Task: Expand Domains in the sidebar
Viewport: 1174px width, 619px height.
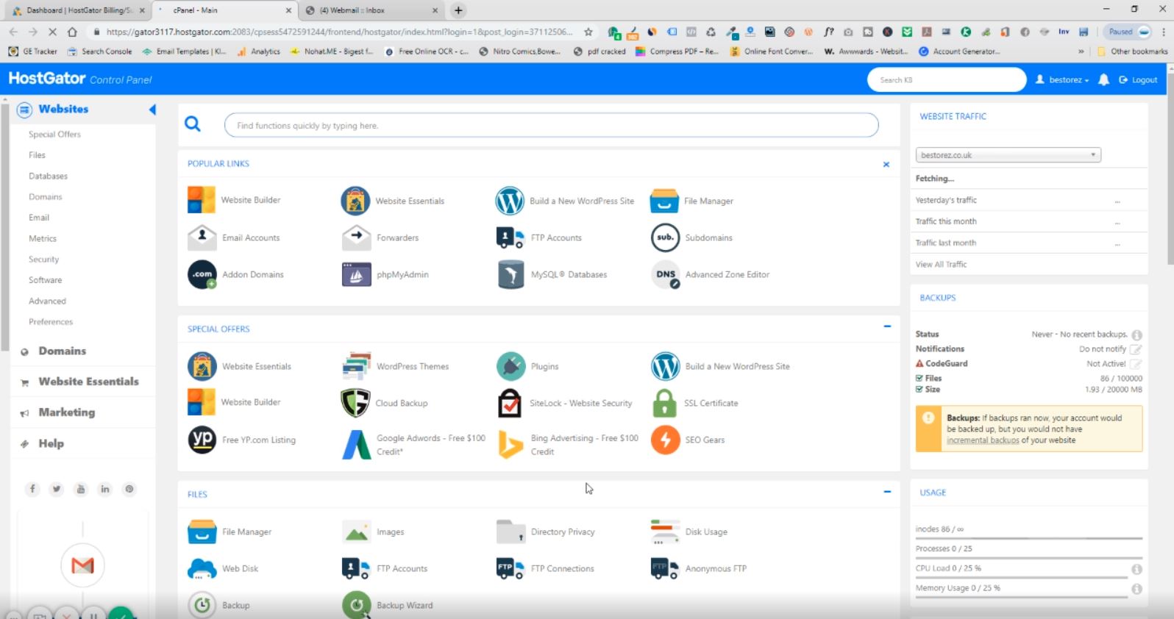Action: pos(63,351)
